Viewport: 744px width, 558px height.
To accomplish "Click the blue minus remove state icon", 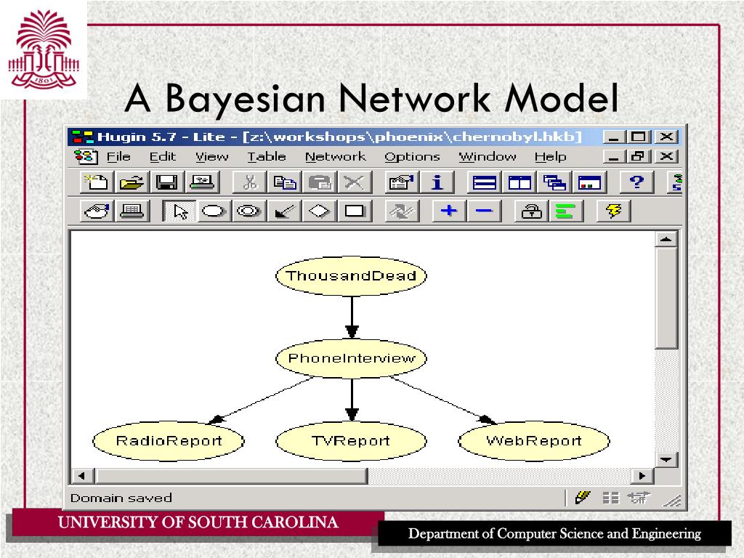I will pos(484,211).
